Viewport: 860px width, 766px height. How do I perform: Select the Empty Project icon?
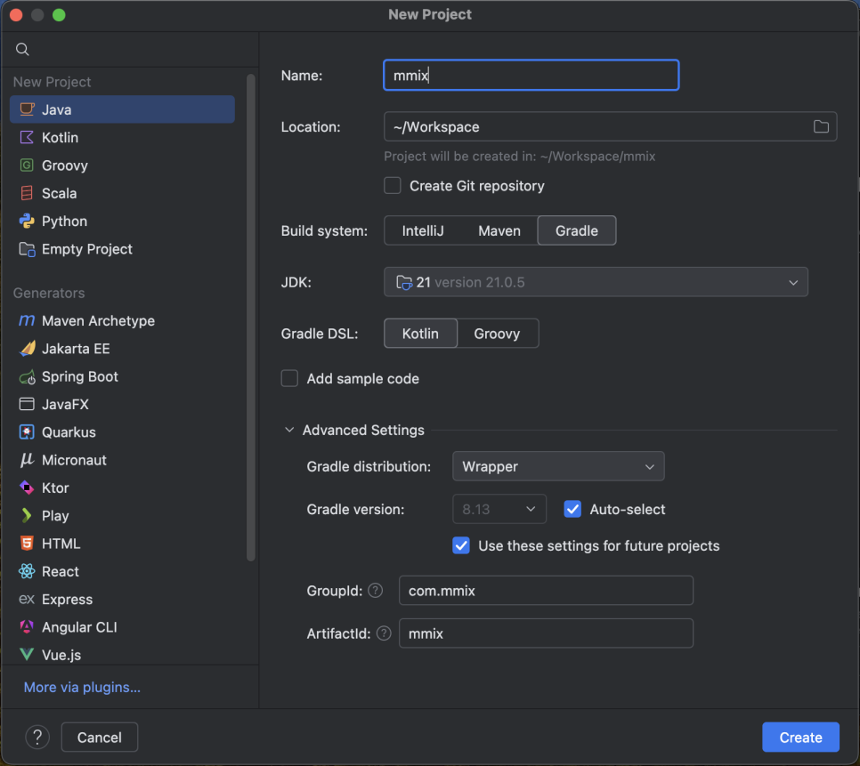tap(27, 249)
